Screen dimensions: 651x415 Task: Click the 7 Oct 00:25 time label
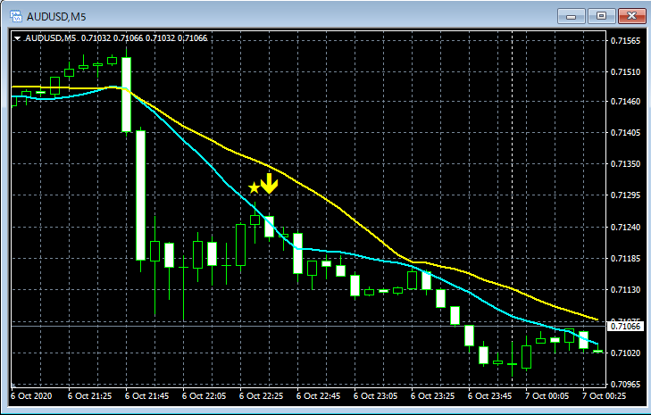pyautogui.click(x=604, y=396)
